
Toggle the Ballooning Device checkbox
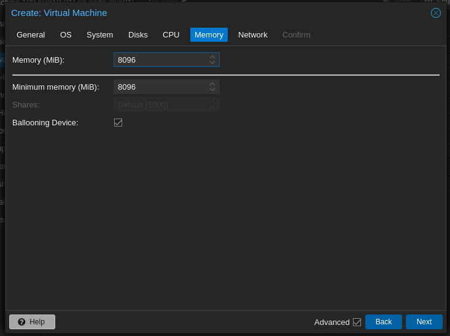click(118, 123)
